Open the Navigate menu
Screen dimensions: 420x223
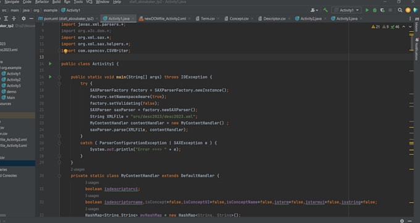pyautogui.click(x=12, y=2)
